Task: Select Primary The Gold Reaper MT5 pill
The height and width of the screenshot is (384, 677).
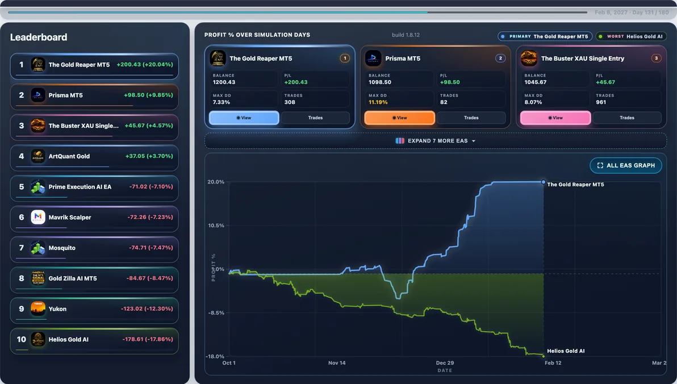Action: coord(545,36)
